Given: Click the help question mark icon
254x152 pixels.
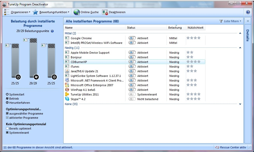Looking at the screenshot, I should click(x=248, y=12).
